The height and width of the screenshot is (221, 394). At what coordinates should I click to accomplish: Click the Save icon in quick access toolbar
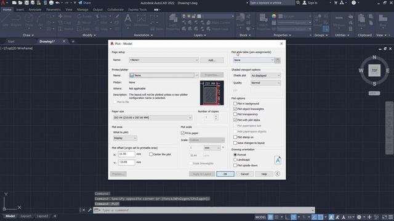(x=26, y=2)
